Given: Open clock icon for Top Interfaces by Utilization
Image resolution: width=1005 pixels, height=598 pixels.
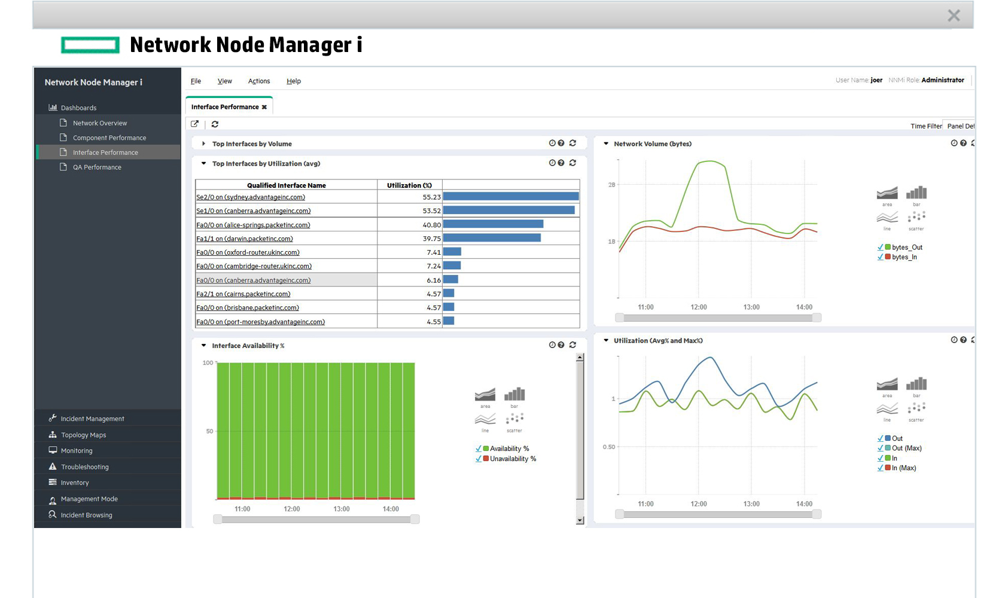Looking at the screenshot, I should point(552,163).
